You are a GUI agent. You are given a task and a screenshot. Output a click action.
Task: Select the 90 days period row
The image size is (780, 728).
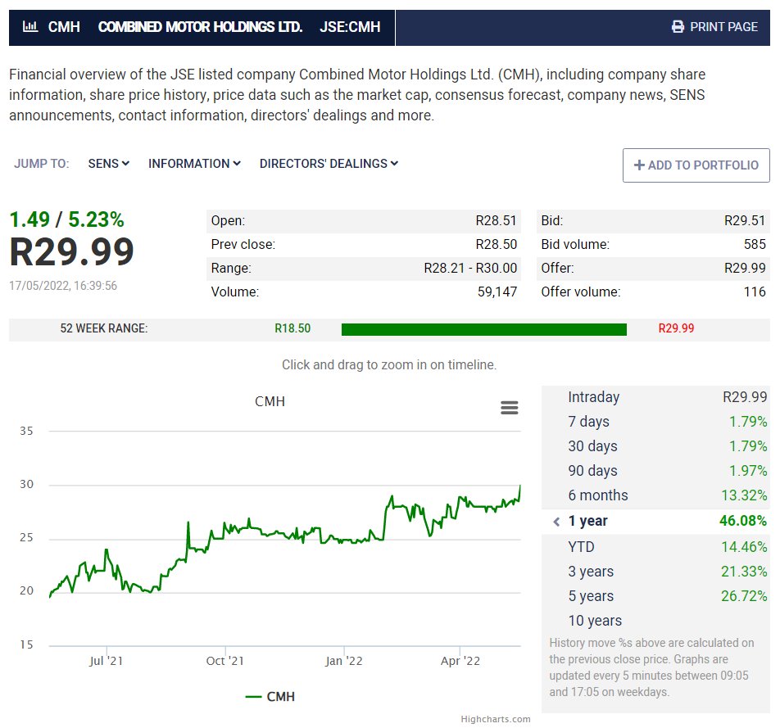[655, 470]
